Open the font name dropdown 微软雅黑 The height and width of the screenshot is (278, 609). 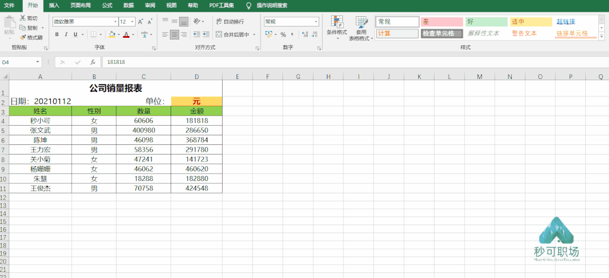pos(115,22)
